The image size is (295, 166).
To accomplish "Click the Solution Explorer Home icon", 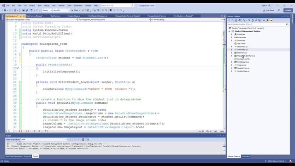I will [x=236, y=20].
